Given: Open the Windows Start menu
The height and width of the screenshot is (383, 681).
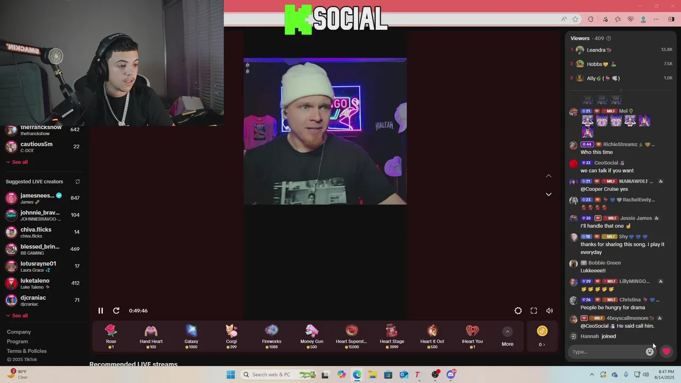Looking at the screenshot, I should tap(230, 374).
